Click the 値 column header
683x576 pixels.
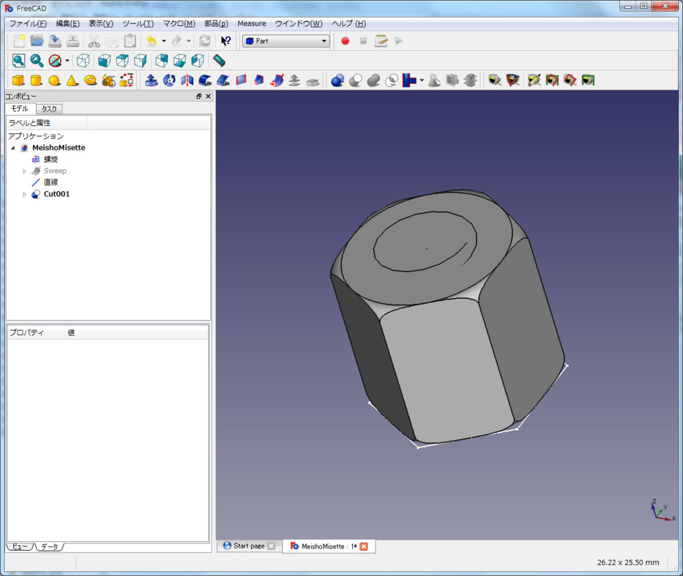[x=137, y=333]
